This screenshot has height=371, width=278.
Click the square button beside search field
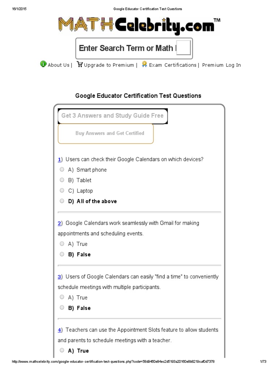pyautogui.click(x=184, y=48)
